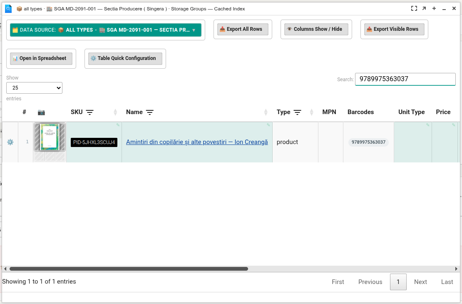Open the Show entries count dropdown
462x304 pixels.
click(x=34, y=88)
